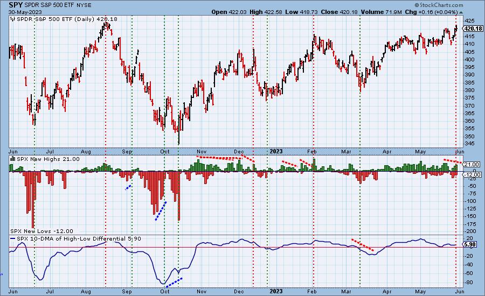Click the Volume 71.9M value
The width and height of the screenshot is (485, 296).
point(381,12)
